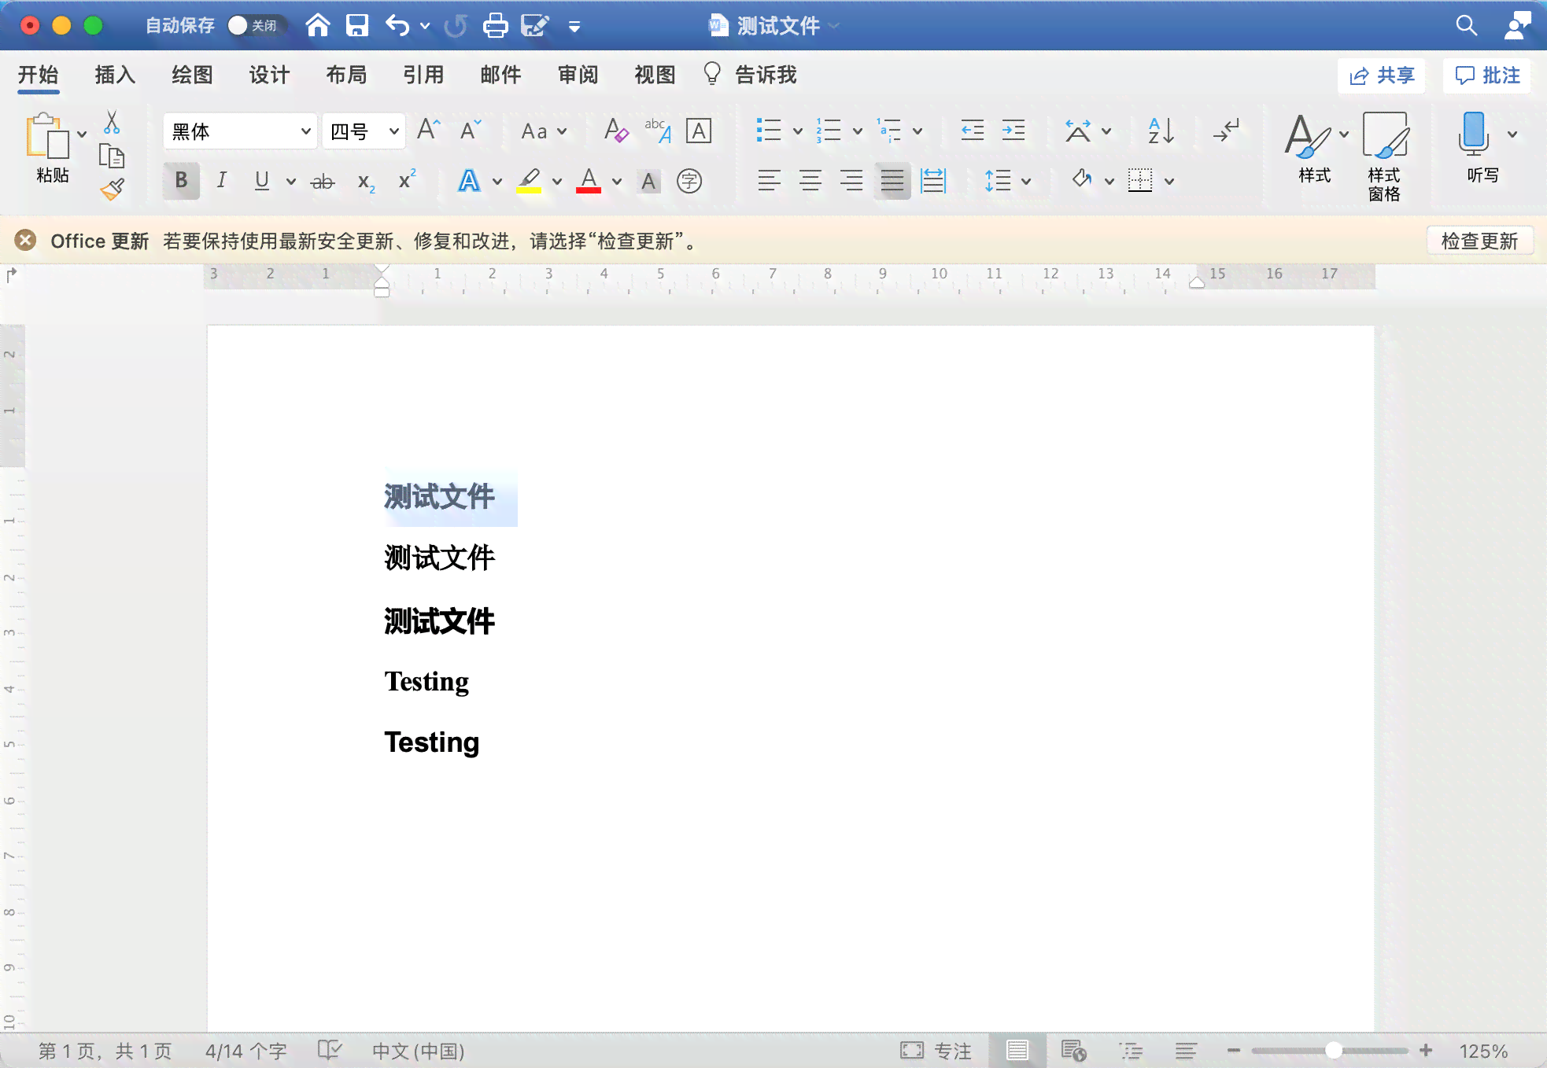
Task: Center align text
Action: [x=810, y=181]
